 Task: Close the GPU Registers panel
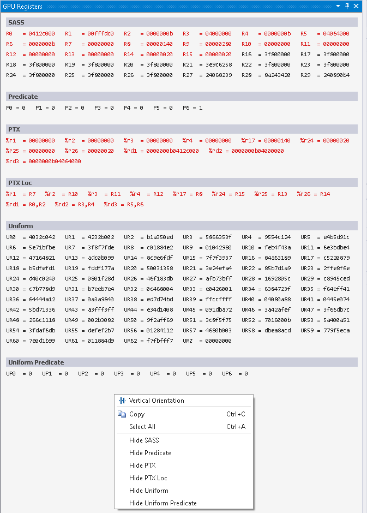[x=356, y=6]
